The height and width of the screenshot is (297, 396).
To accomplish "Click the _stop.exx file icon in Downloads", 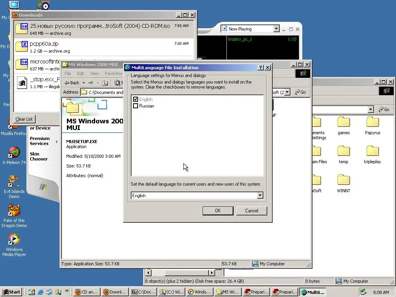I will (22, 83).
